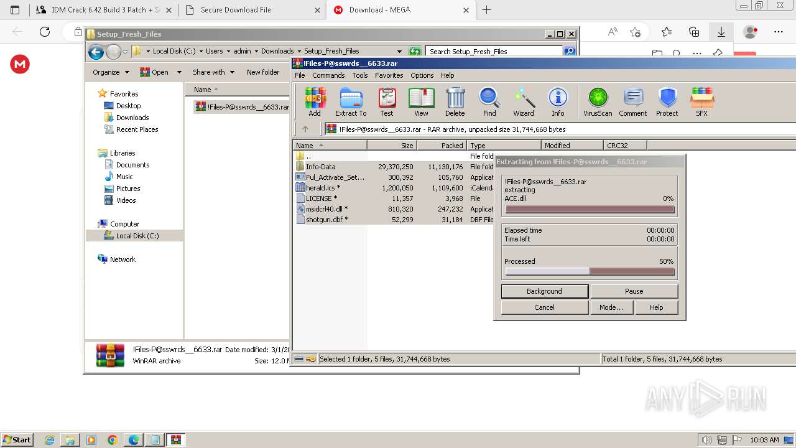
Task: Click the Explorer search field
Action: [494, 51]
